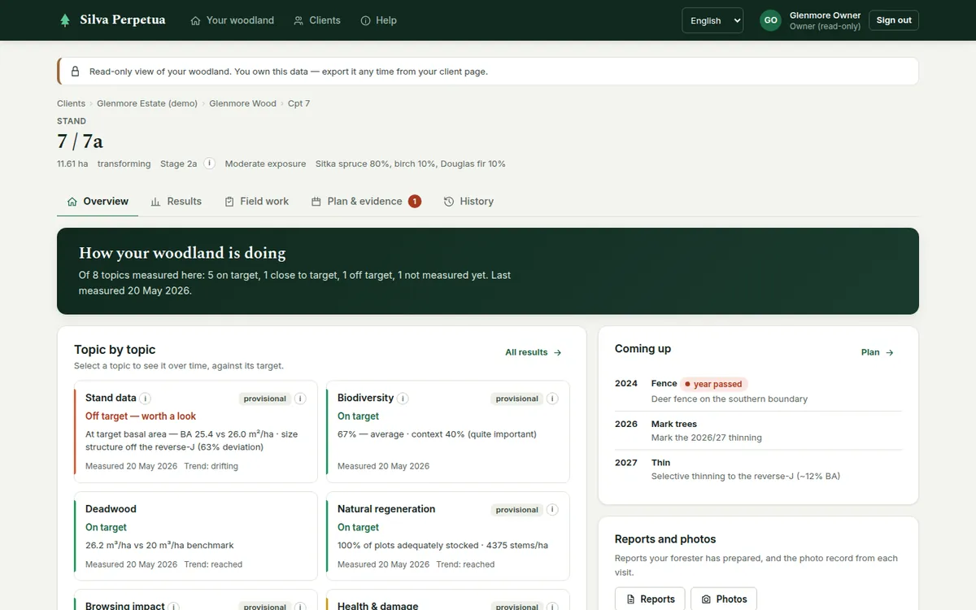976x610 pixels.
Task: Open the English language dropdown
Action: click(x=712, y=20)
